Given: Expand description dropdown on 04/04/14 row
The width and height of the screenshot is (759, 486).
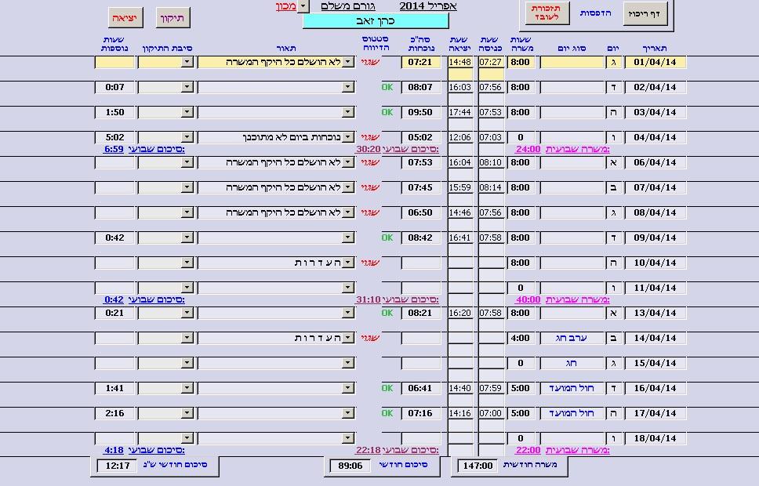Looking at the screenshot, I should click(x=348, y=137).
